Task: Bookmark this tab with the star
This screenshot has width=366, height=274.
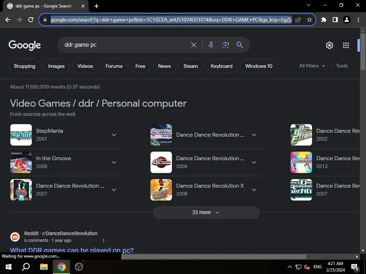Action: pos(310,20)
